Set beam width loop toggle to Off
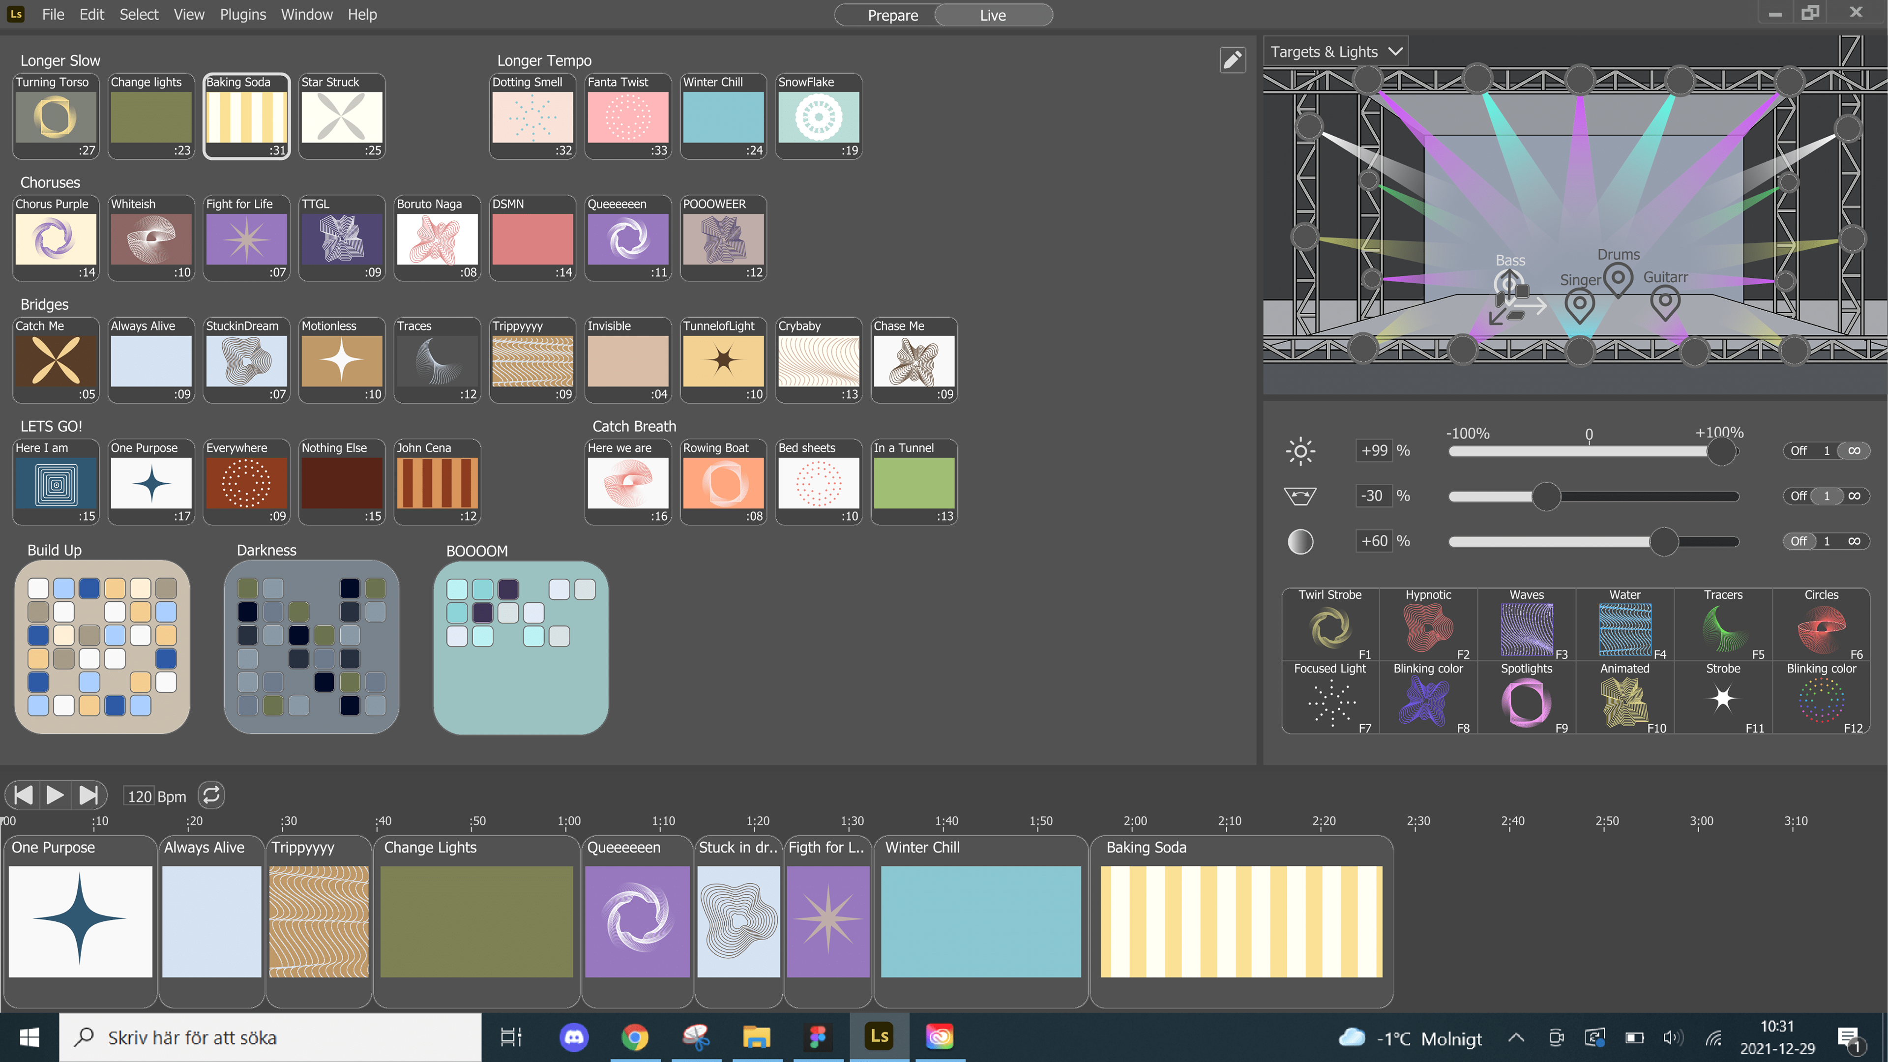 point(1799,496)
